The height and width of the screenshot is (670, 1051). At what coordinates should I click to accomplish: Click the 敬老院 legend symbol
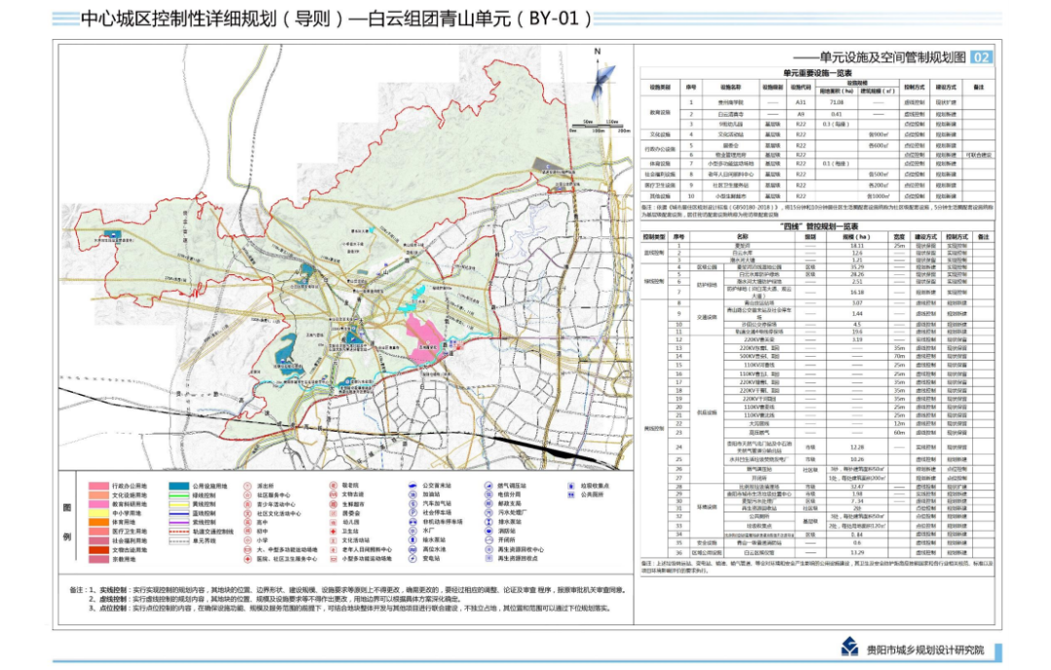pos(333,486)
